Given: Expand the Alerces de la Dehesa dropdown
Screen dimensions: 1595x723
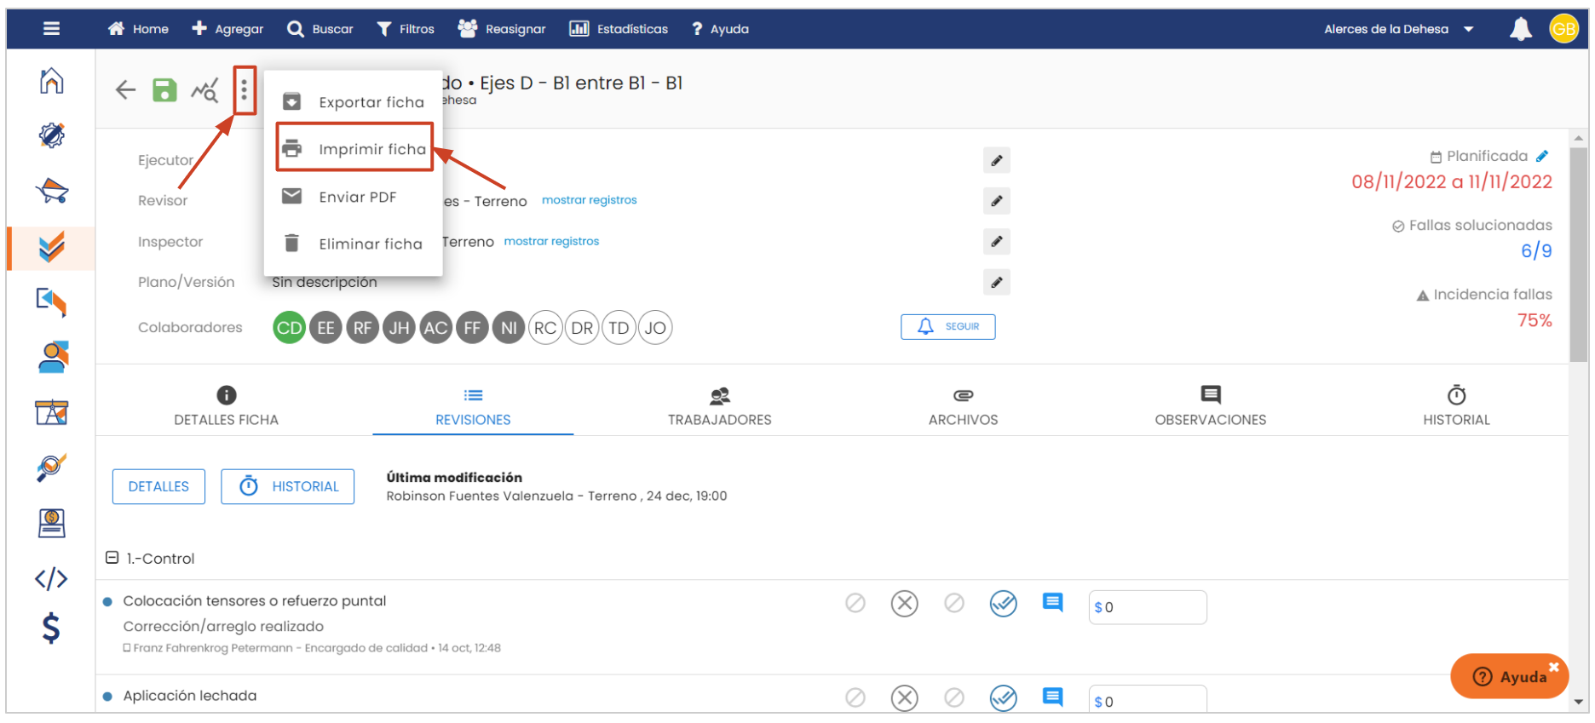Looking at the screenshot, I should pos(1468,29).
